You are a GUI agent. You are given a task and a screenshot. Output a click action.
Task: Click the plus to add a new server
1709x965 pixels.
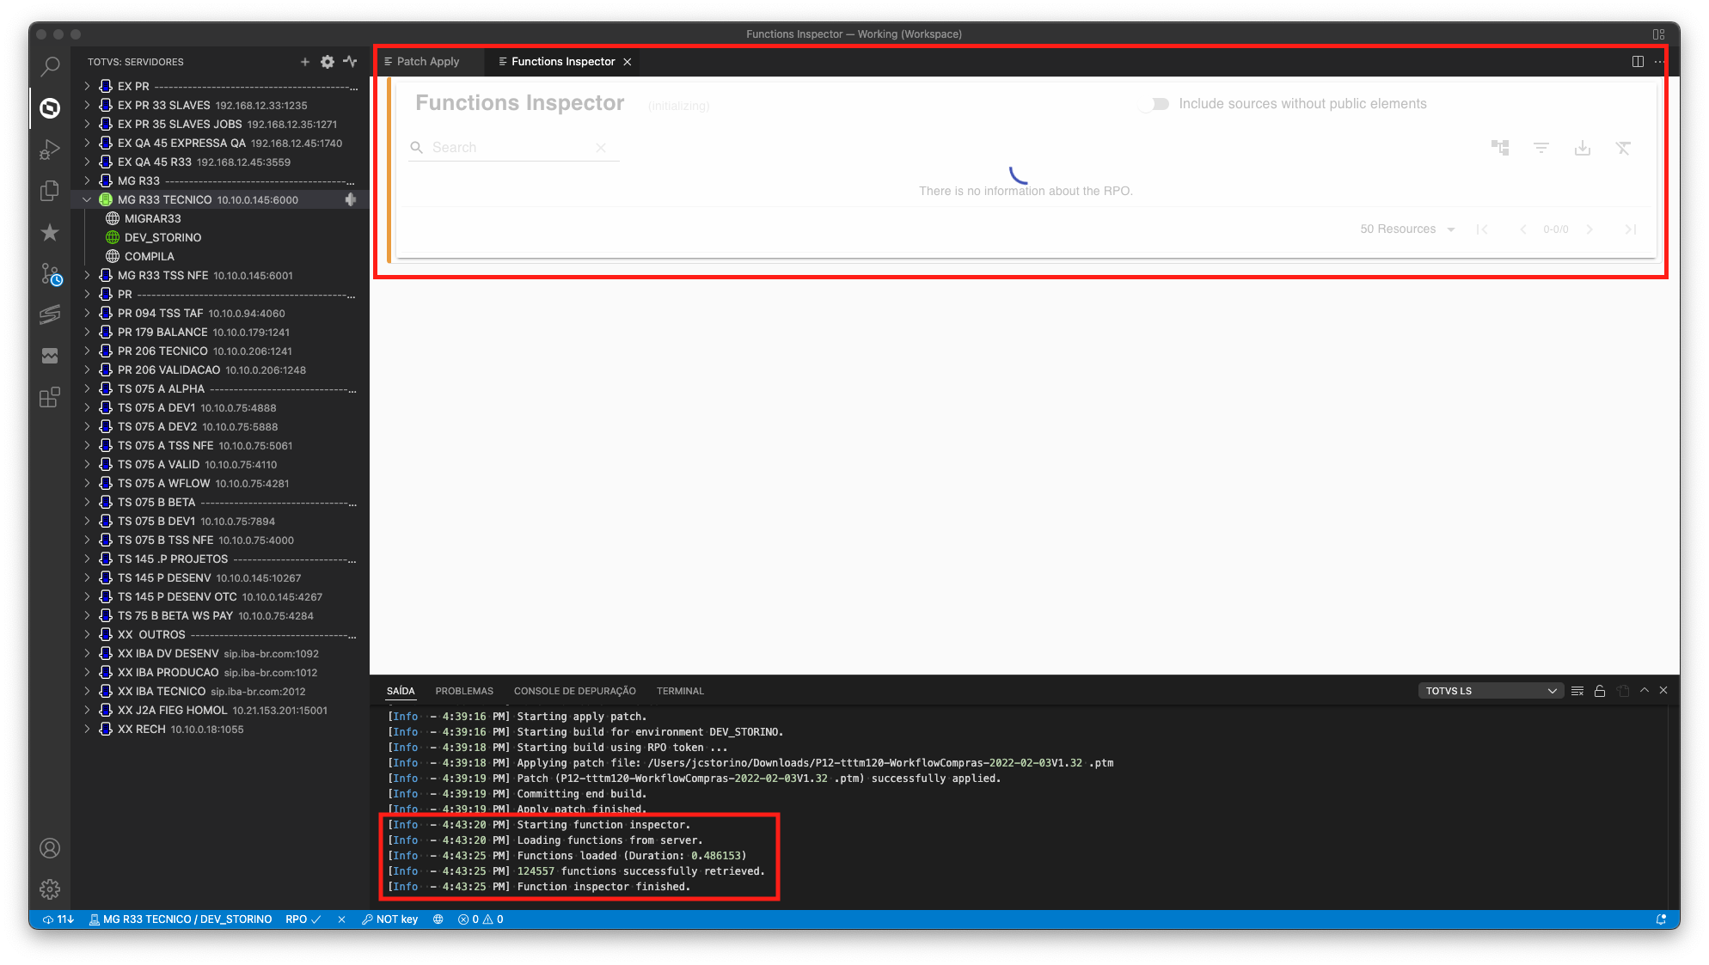(305, 61)
